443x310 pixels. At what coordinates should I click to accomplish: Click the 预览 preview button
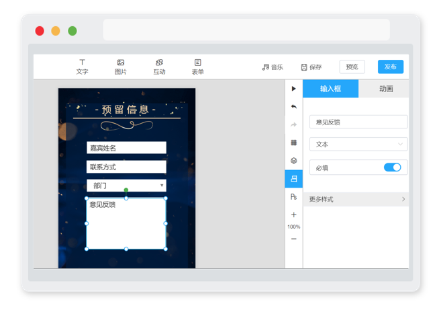tap(352, 67)
